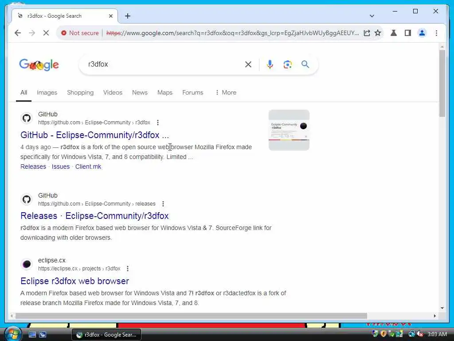Click the vertical scrollbar thumb
Image resolution: width=454 pixels, height=341 pixels.
point(442,83)
